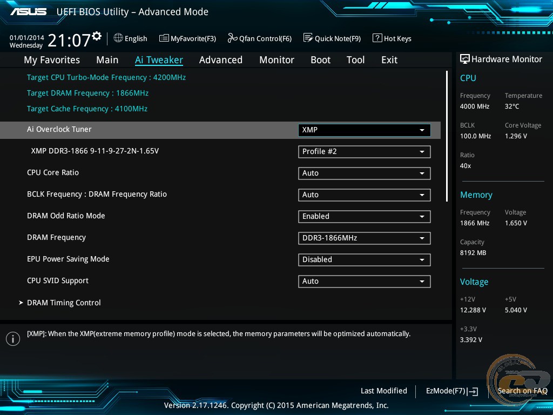The width and height of the screenshot is (553, 415).
Task: Click the Hardware Monitor display icon
Action: coord(464,59)
